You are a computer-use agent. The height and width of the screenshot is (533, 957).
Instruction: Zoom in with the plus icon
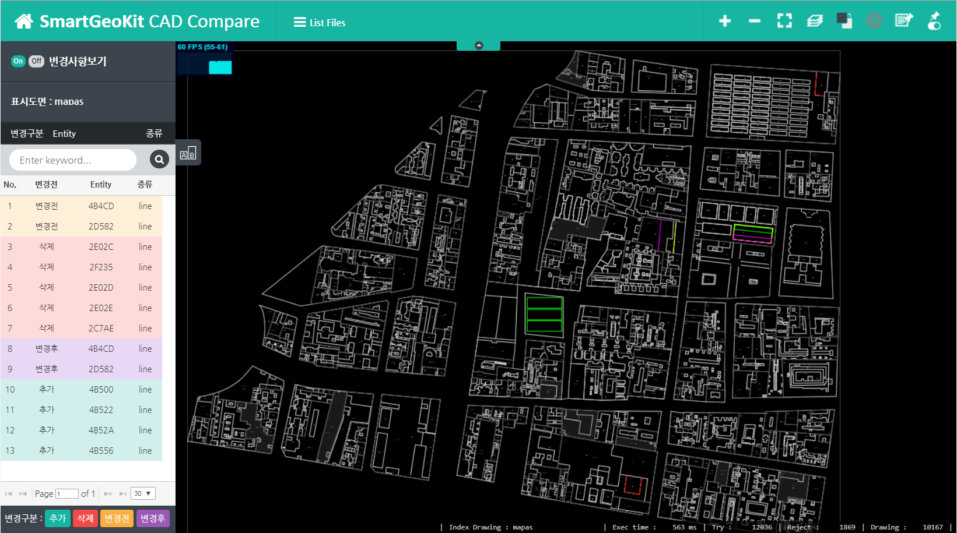tap(725, 21)
